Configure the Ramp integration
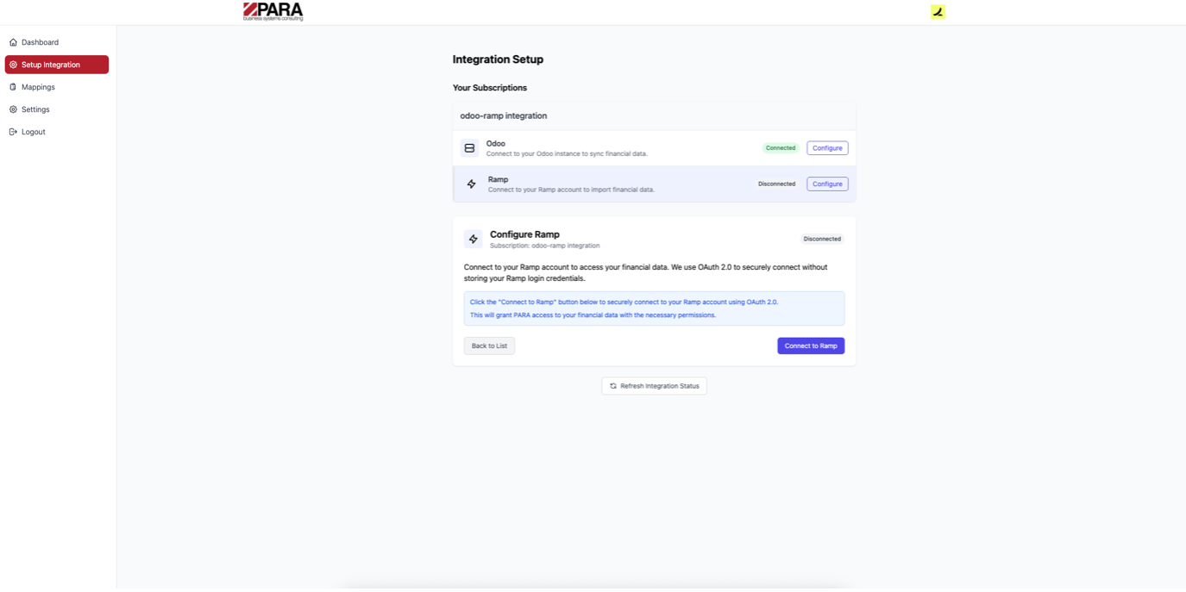This screenshot has height=592, width=1186. 827,184
